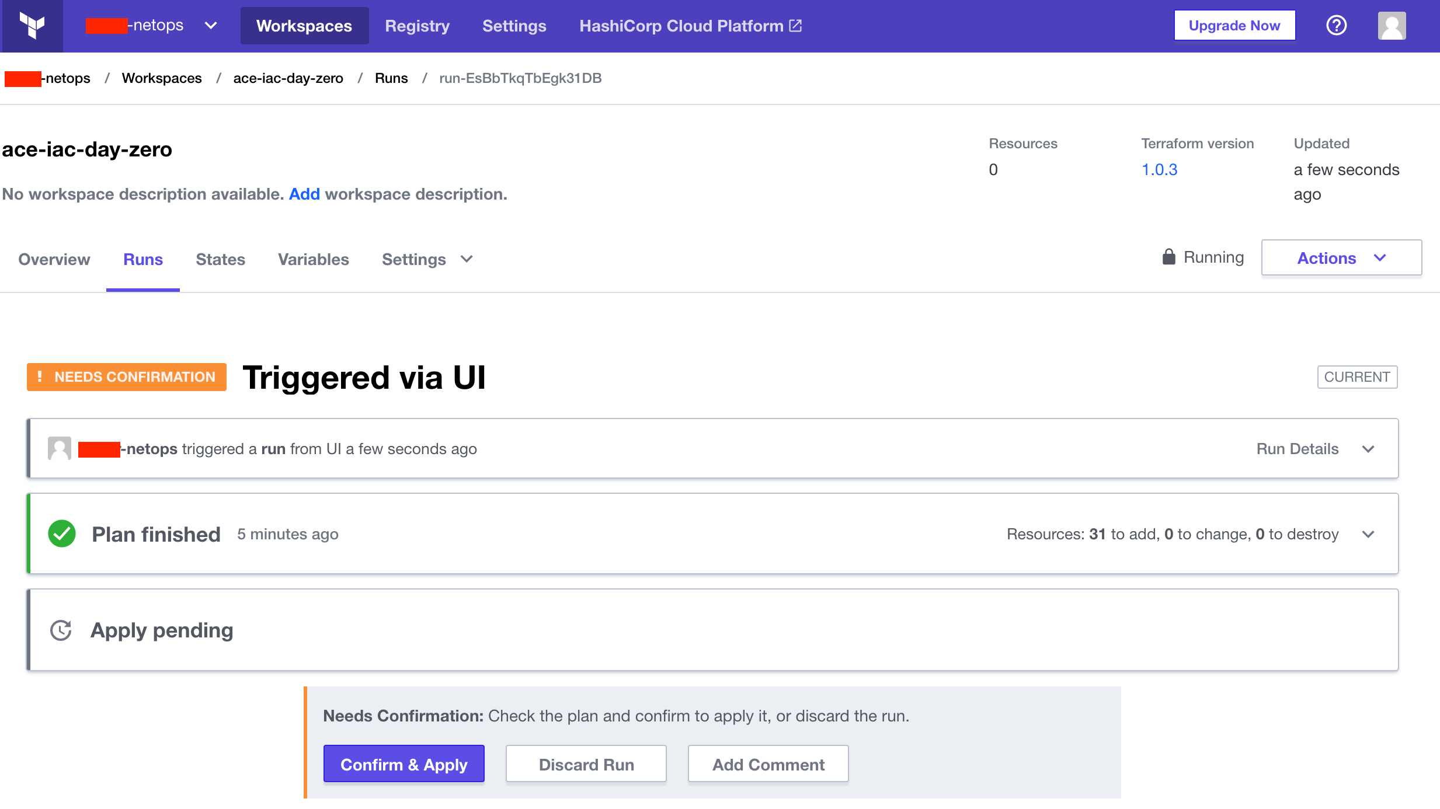Open the Actions dropdown

(x=1341, y=257)
